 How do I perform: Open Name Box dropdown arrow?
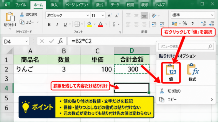pyautogui.click(x=27, y=41)
